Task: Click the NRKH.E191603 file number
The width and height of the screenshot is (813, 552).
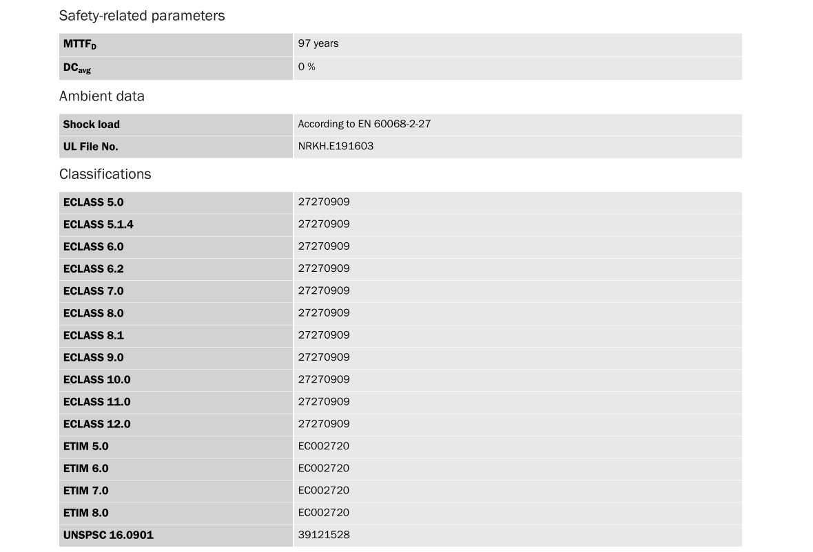Action: click(x=336, y=146)
